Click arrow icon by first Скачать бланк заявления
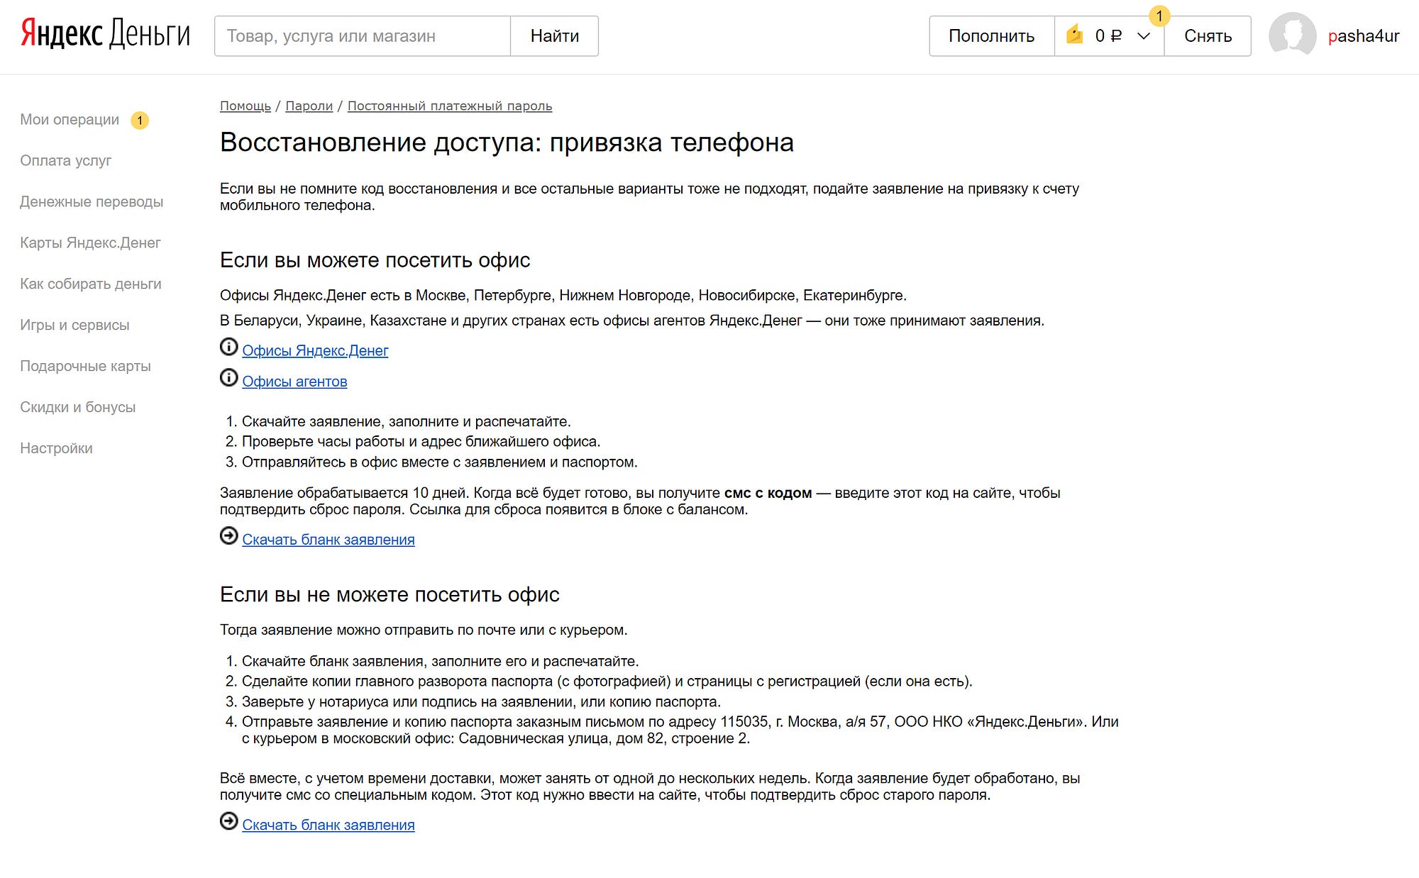The width and height of the screenshot is (1419, 878). 228,536
